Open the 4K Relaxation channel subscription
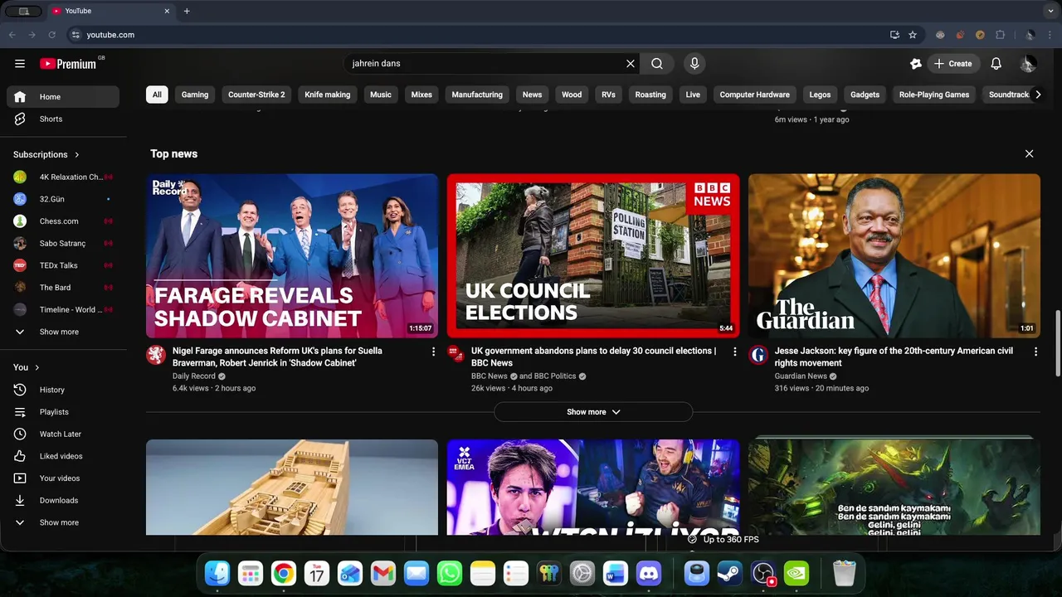Viewport: 1062px width, 597px height. [x=63, y=177]
